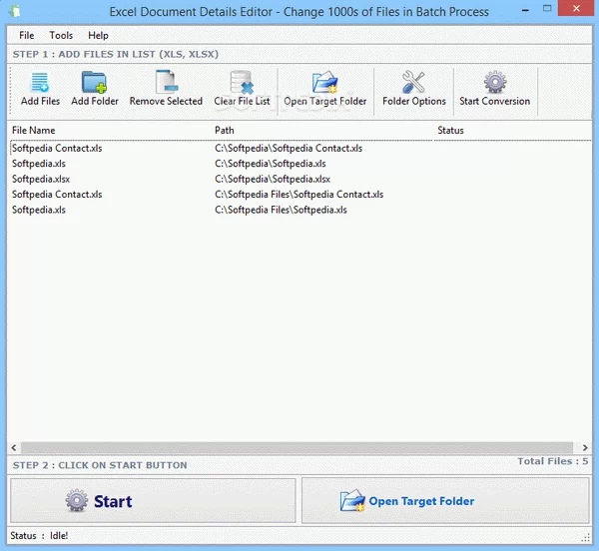Maximize the application window
This screenshot has height=551, width=599.
pyautogui.click(x=547, y=8)
